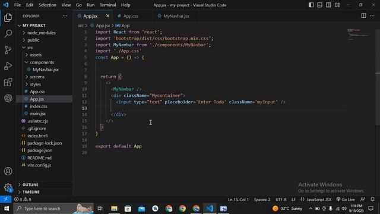
Task: Expand the assets folder
Action: tap(45, 55)
